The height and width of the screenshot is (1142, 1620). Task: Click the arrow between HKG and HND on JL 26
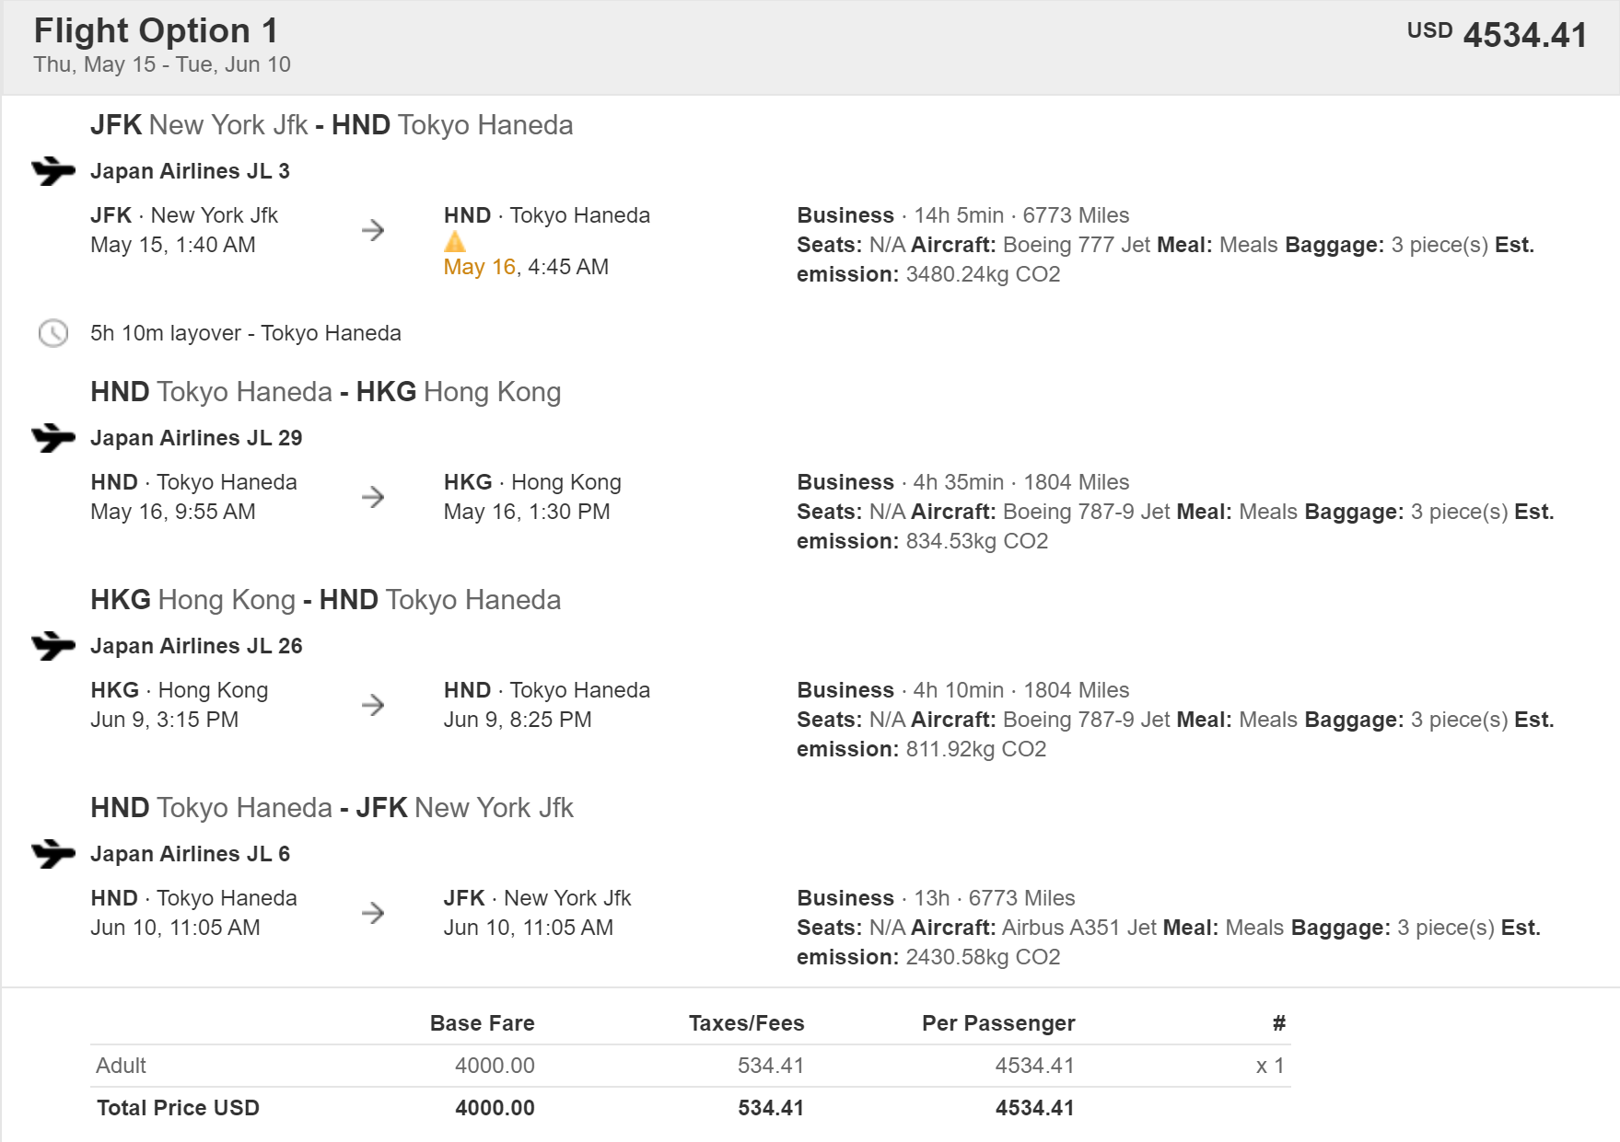point(373,705)
